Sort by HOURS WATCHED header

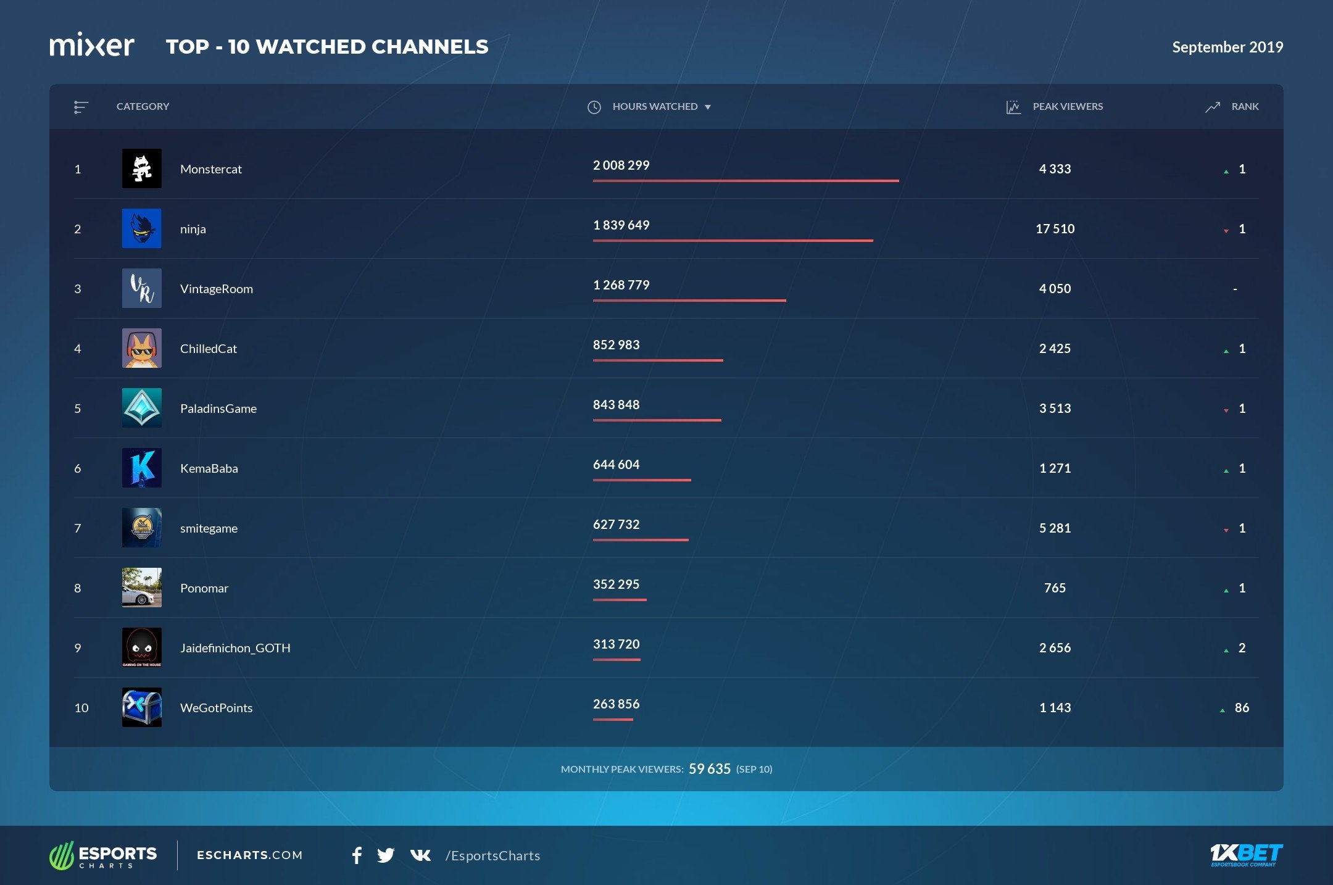655,106
